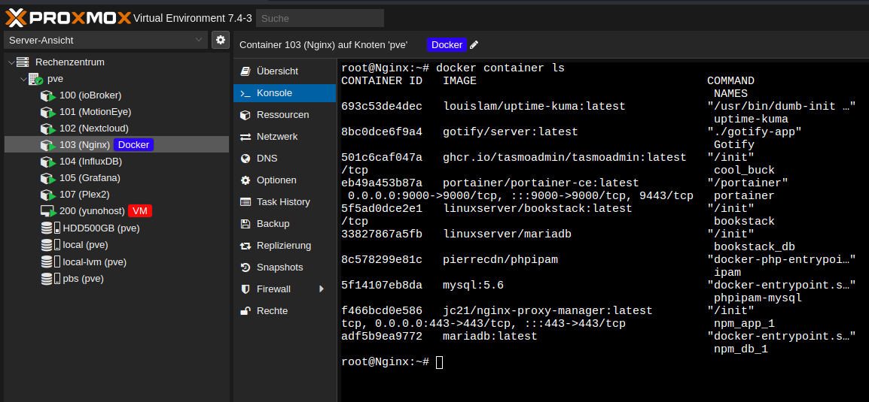Click the pencil icon to edit tags

tap(474, 45)
